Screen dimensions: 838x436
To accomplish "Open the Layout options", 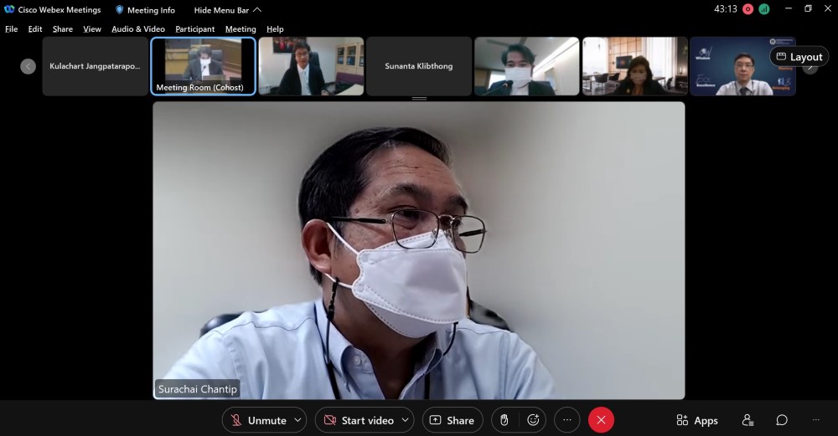I will [x=799, y=57].
